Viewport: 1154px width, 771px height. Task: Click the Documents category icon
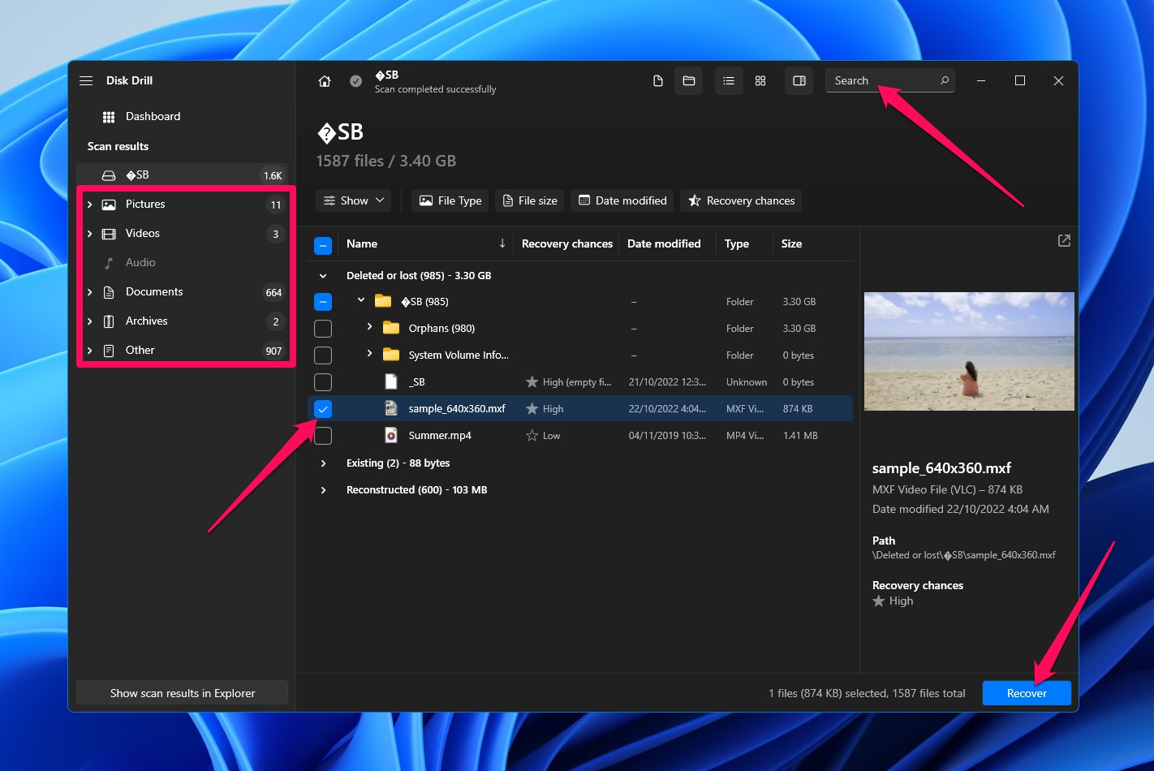tap(109, 292)
